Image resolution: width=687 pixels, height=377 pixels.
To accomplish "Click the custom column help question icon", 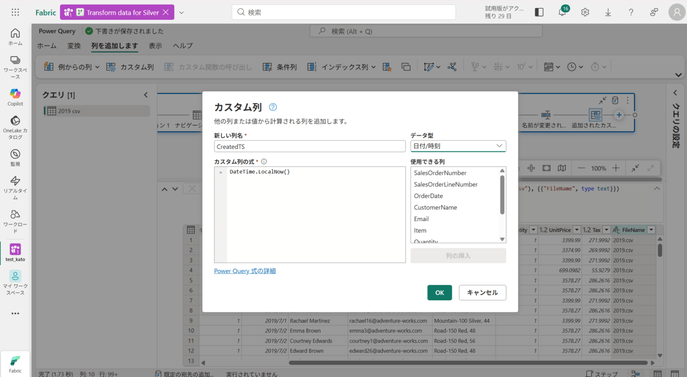I will pyautogui.click(x=273, y=107).
